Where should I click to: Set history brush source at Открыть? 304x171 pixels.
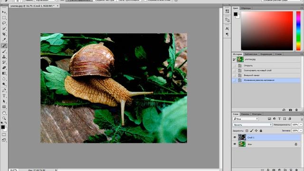point(234,66)
